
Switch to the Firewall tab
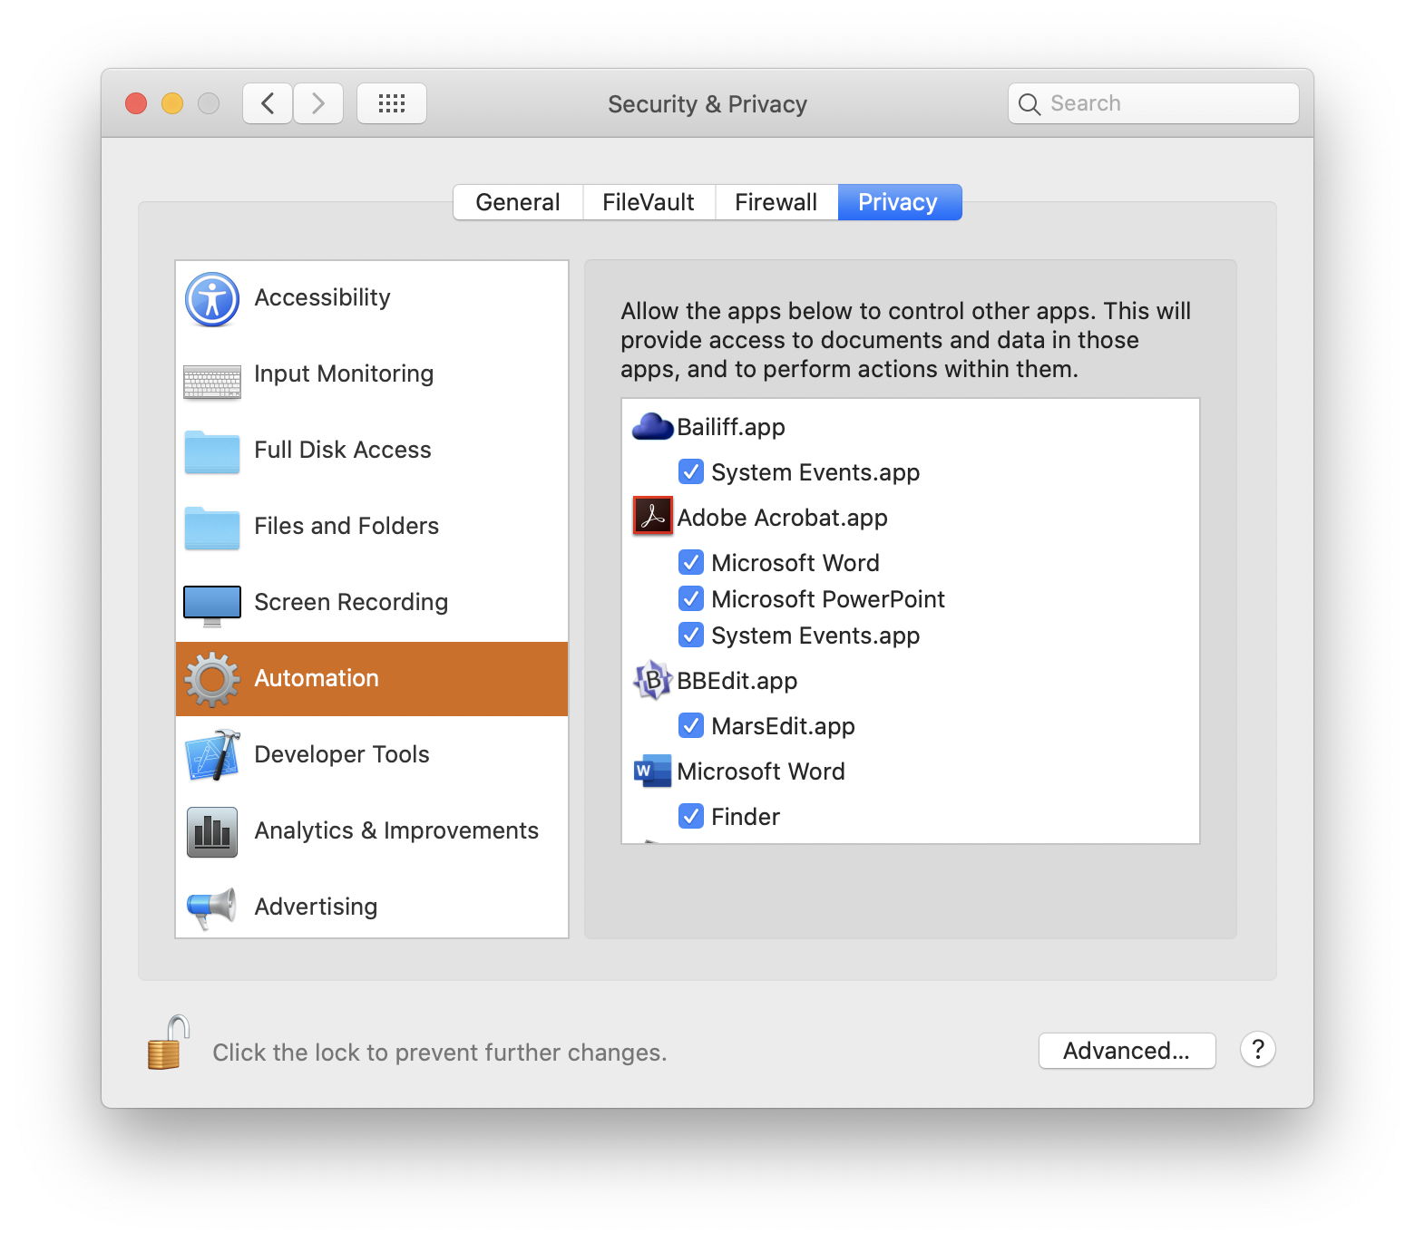[776, 202]
